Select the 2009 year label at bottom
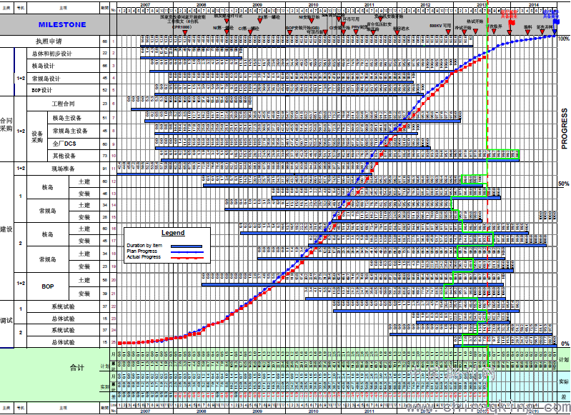The width and height of the screenshot is (571, 415). pos(257,411)
